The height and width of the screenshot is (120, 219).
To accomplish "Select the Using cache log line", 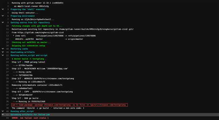I will tap(22, 72).
